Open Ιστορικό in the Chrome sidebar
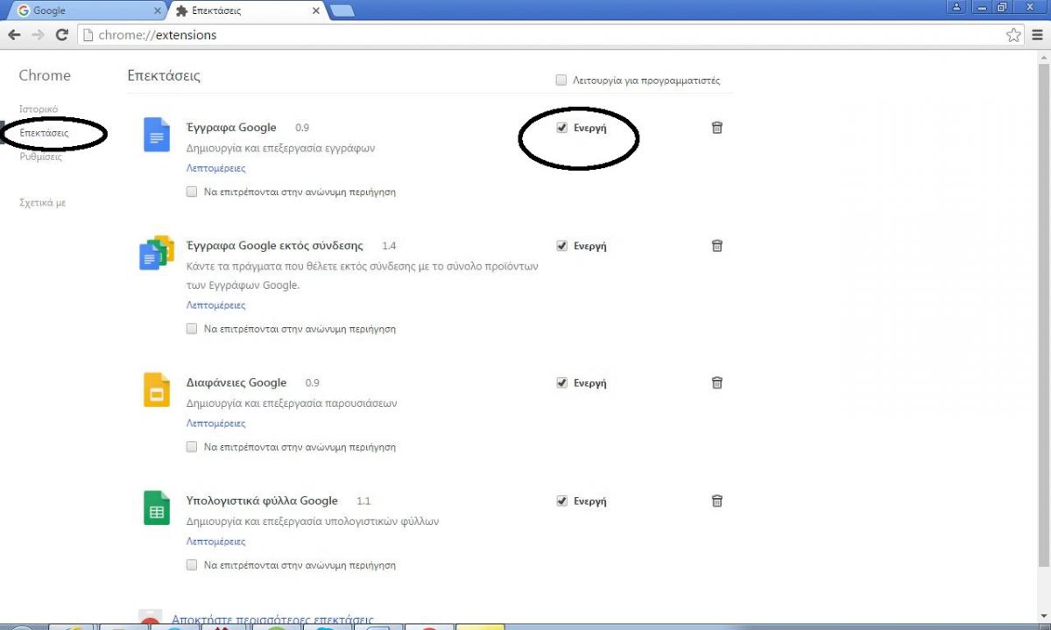Viewport: 1051px width, 630px height. [39, 109]
